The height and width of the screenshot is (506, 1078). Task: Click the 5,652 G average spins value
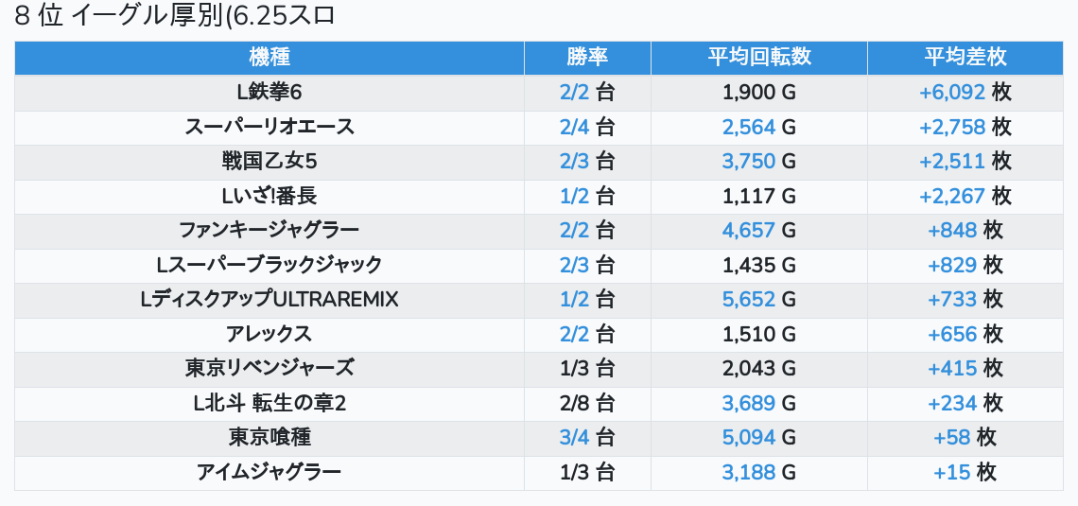pos(749,299)
